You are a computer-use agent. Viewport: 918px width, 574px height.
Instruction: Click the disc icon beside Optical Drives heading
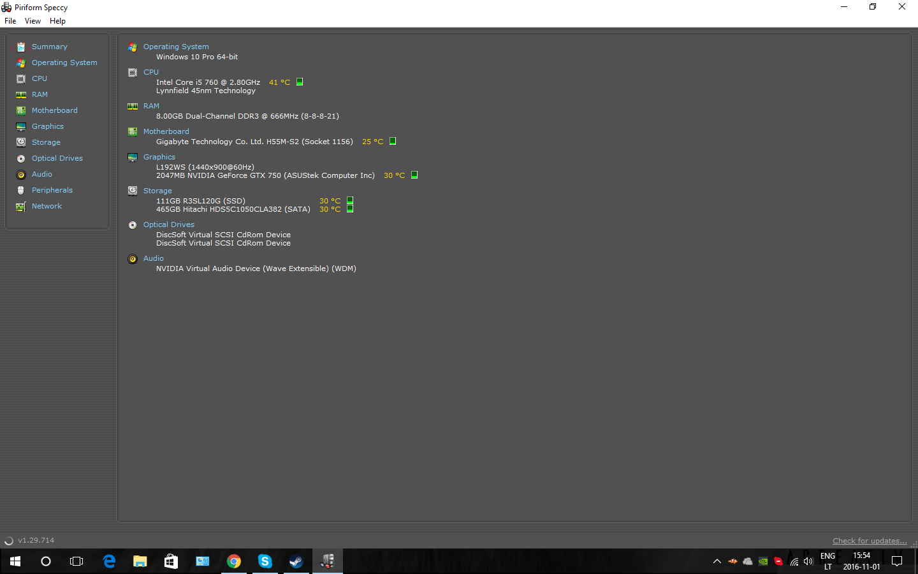133,224
